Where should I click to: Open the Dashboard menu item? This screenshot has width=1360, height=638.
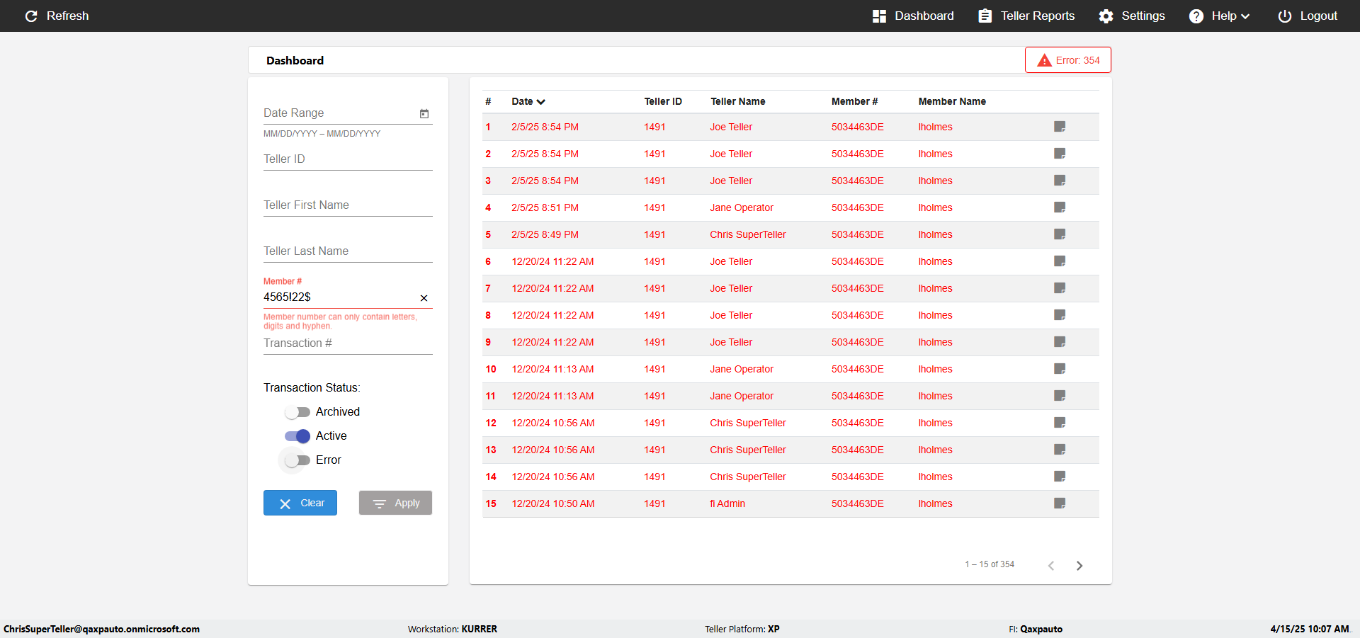pyautogui.click(x=913, y=16)
